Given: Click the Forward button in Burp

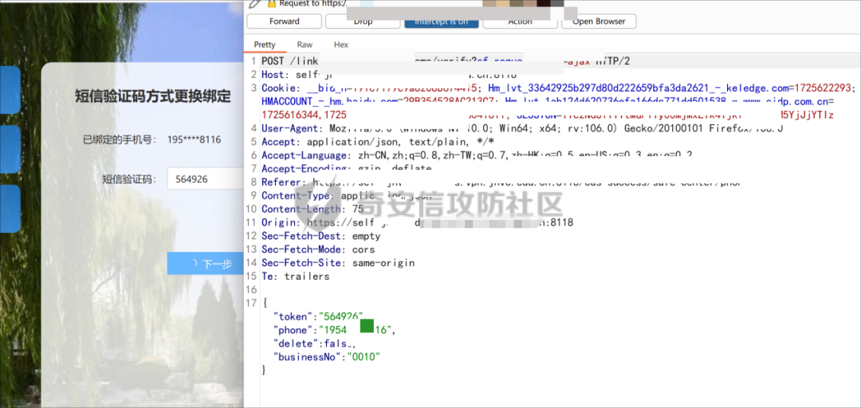Looking at the screenshot, I should (285, 22).
